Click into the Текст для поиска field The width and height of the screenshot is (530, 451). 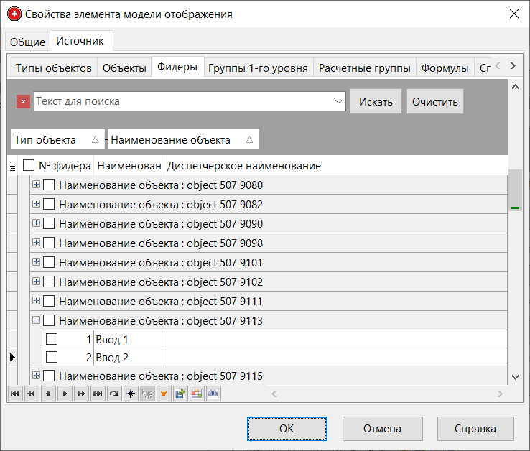[183, 102]
